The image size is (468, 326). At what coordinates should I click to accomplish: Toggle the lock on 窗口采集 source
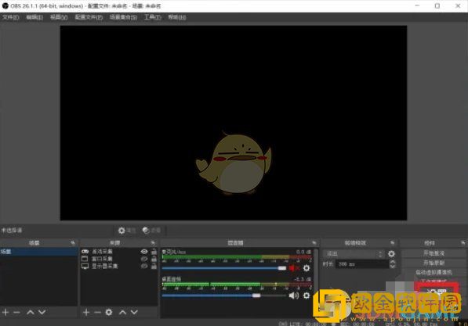(x=154, y=259)
